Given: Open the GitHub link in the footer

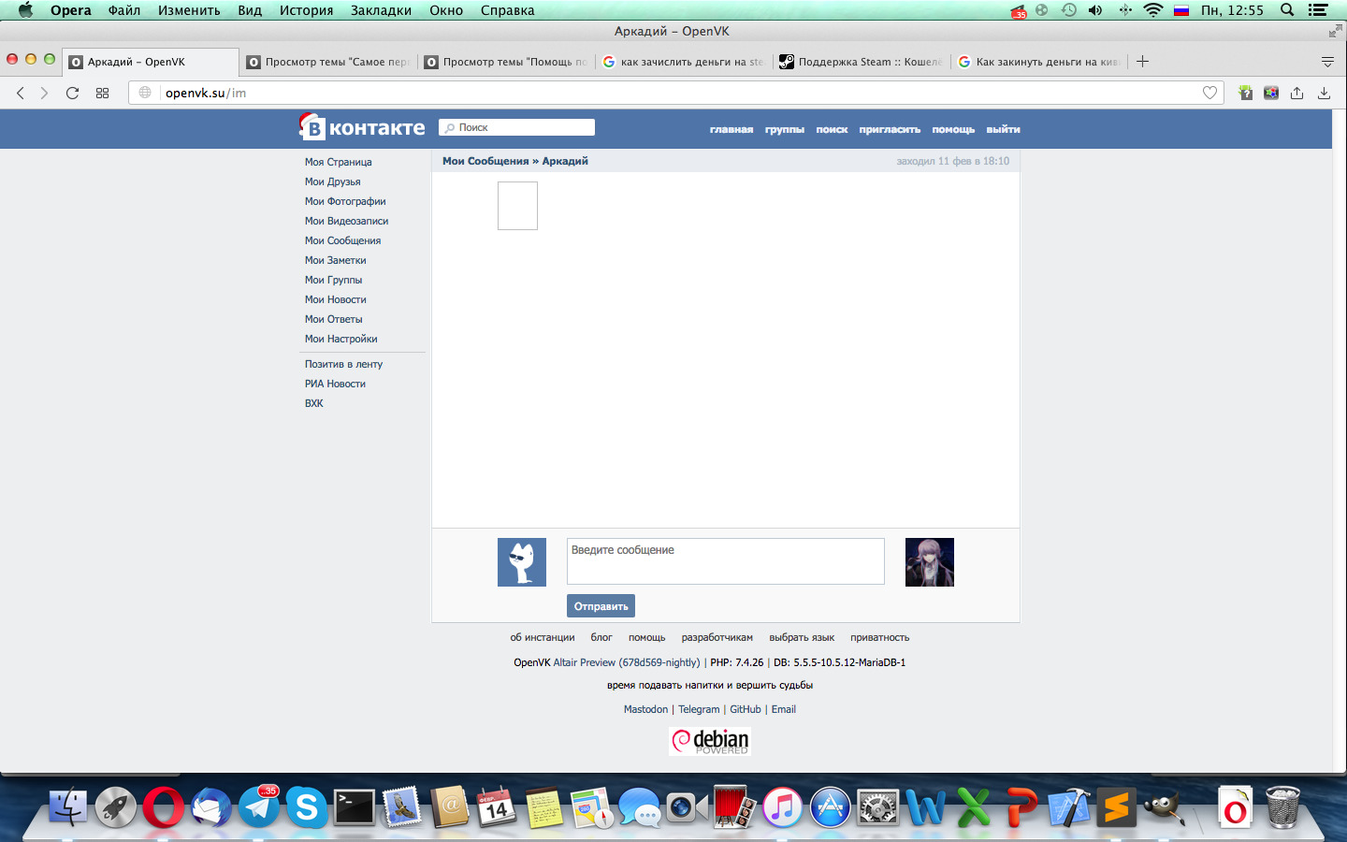Looking at the screenshot, I should pos(746,709).
